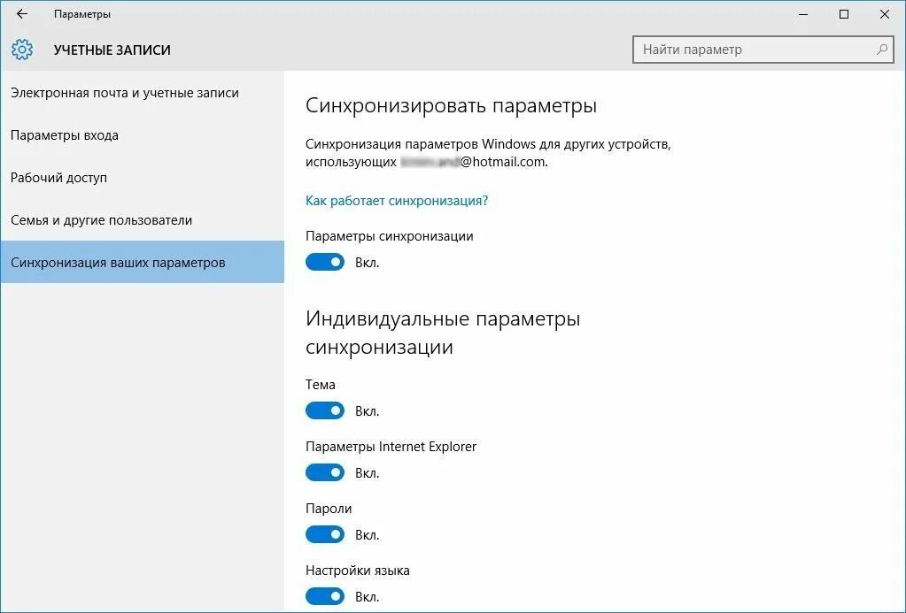This screenshot has height=613, width=906.
Task: Click the УЧЕТНЫЕ ЗАПИСИ header title
Action: (112, 50)
